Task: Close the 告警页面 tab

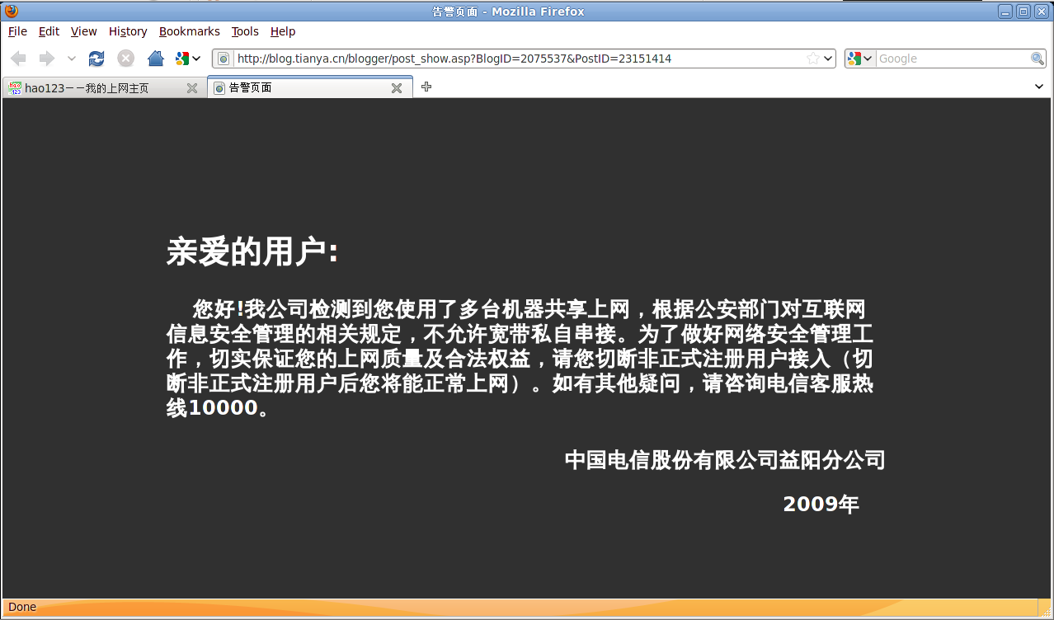Action: click(x=397, y=88)
